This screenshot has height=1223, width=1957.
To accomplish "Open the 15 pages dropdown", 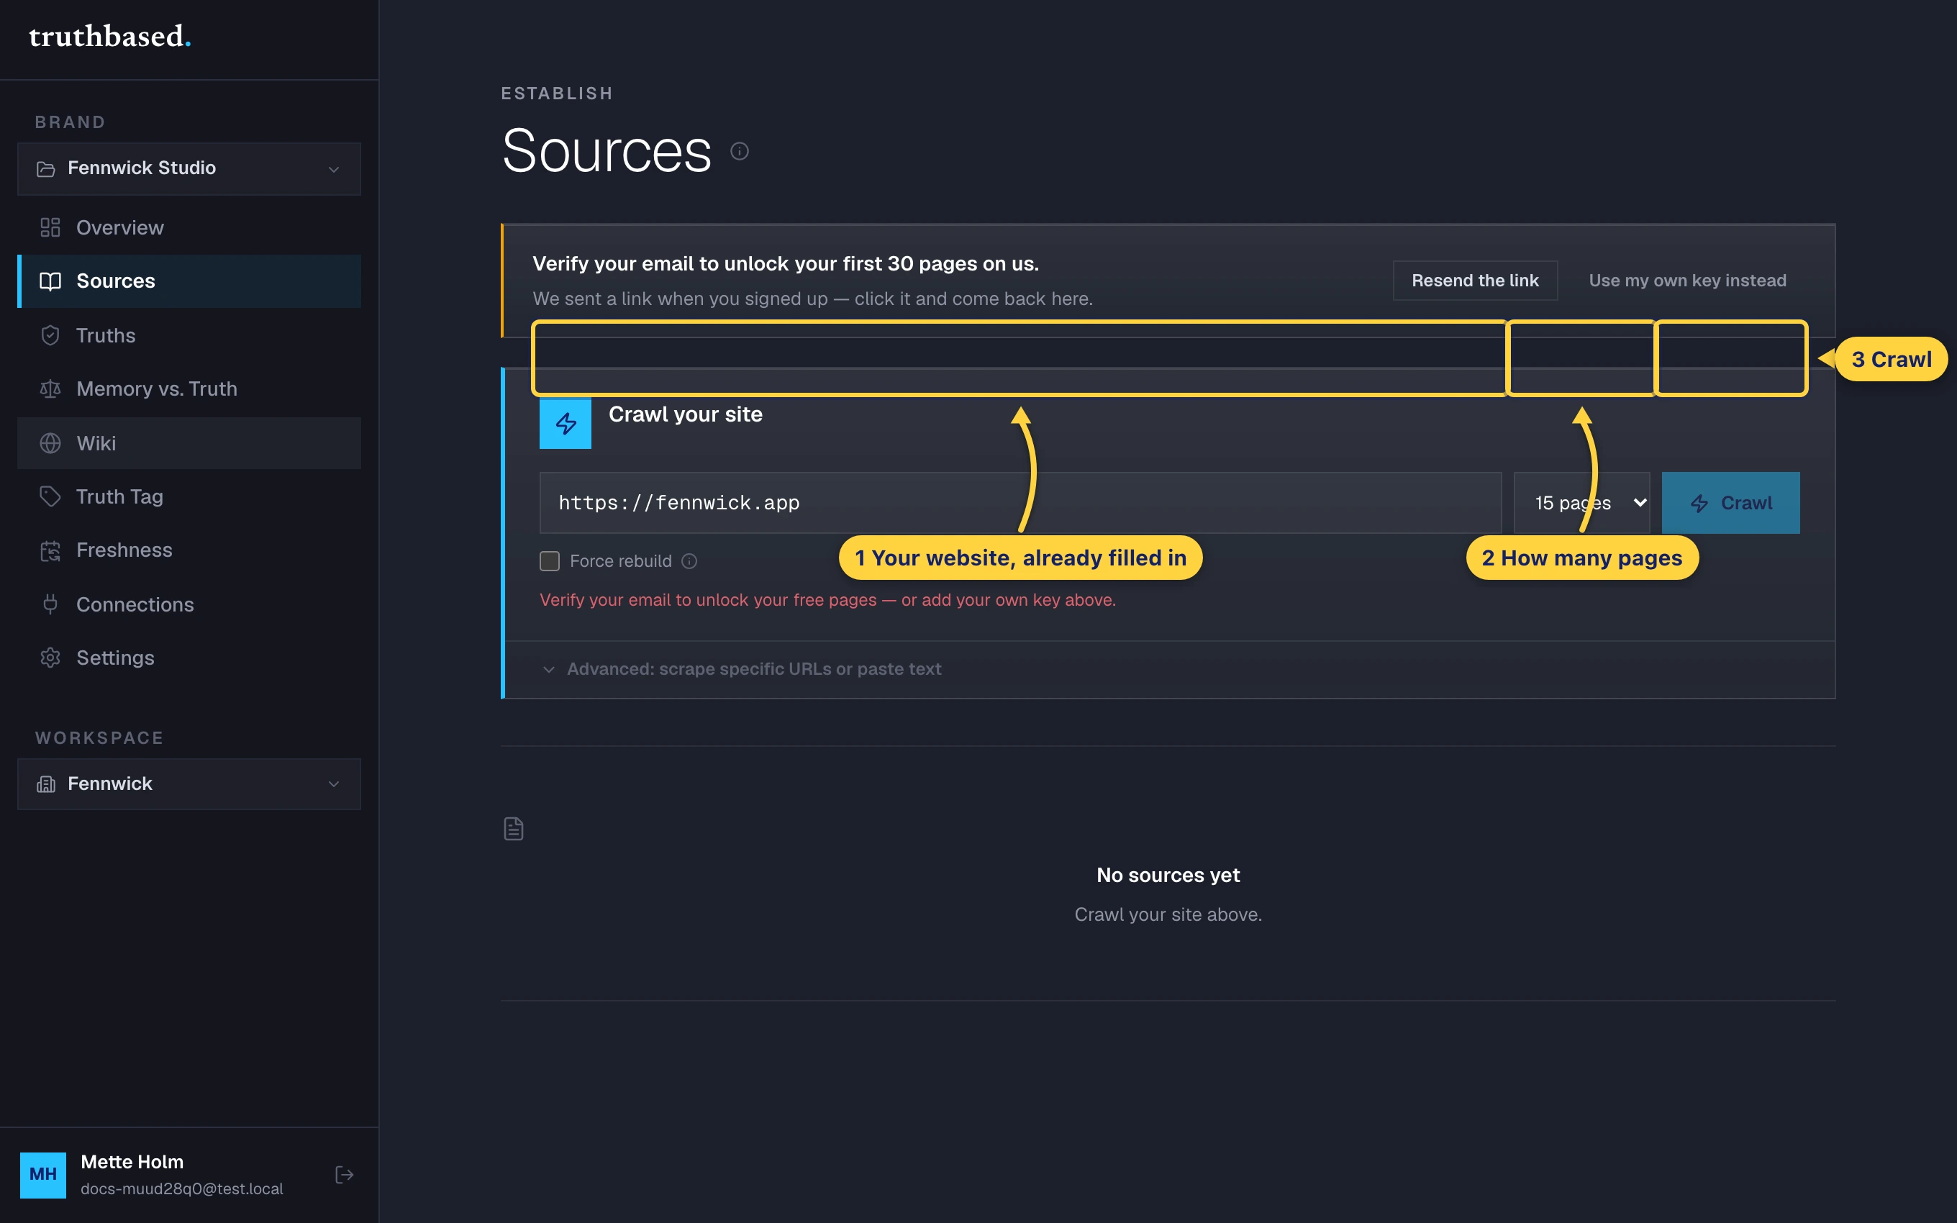I will pos(1581,503).
